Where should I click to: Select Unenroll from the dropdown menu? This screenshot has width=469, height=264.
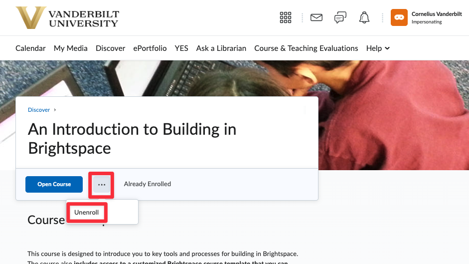point(87,213)
